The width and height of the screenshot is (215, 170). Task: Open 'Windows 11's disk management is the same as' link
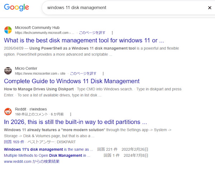(48, 149)
